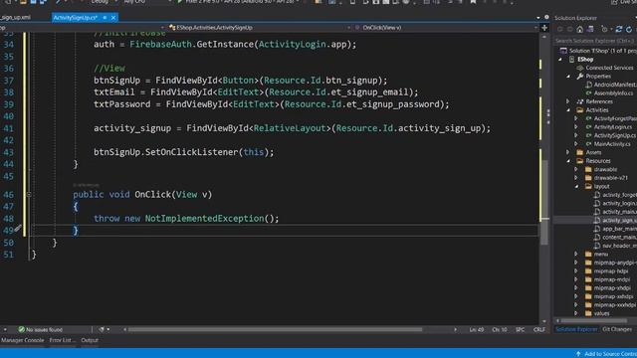Click the Home icon in Solution Explorer toolbar
Image resolution: width=637 pixels, height=358 pixels.
pyautogui.click(x=579, y=29)
